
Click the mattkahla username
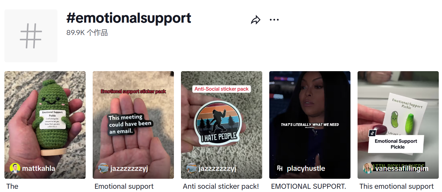tap(39, 168)
